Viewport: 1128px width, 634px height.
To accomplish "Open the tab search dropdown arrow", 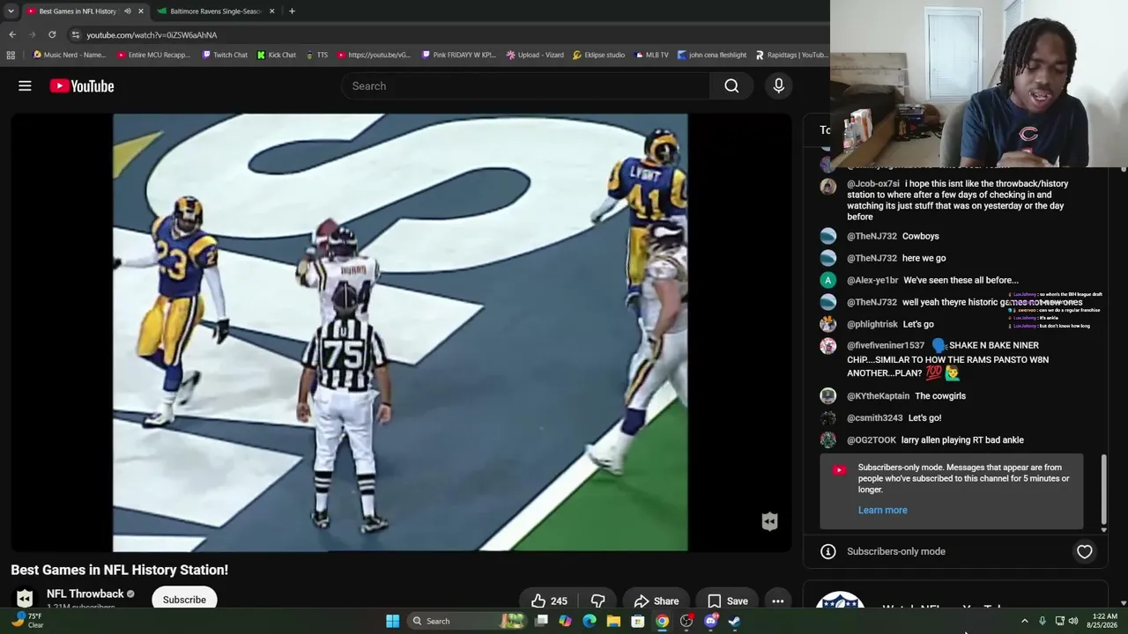I will click(11, 11).
